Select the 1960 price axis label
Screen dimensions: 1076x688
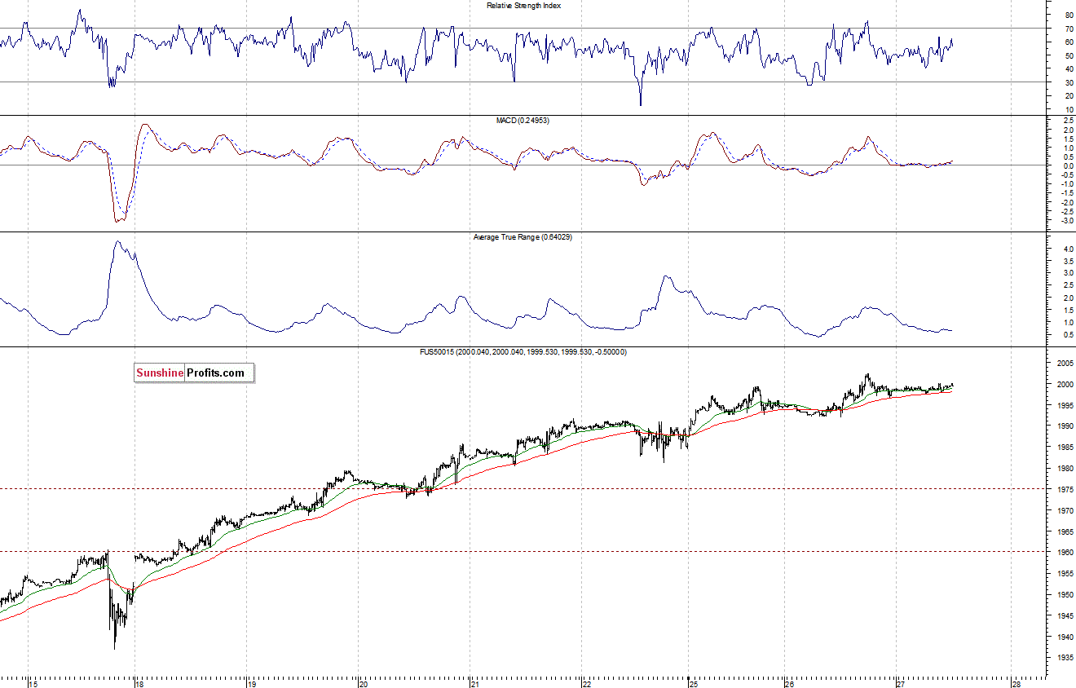(1066, 553)
